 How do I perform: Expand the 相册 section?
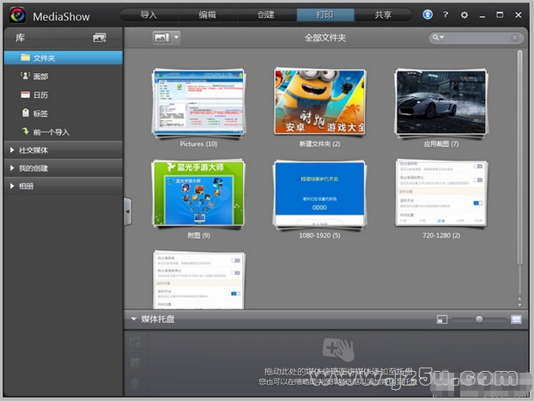coord(64,186)
